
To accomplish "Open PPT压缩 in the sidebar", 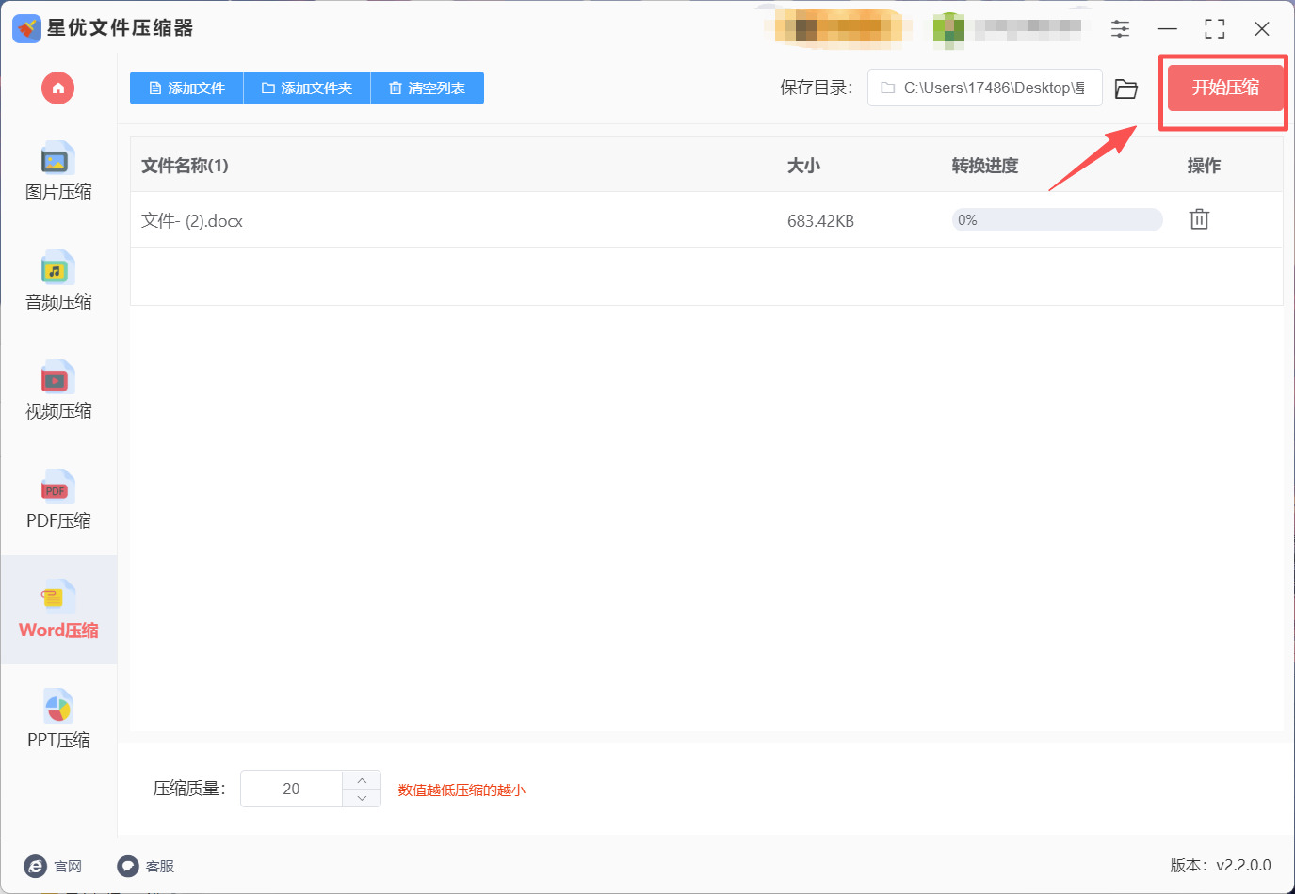I will 58,719.
